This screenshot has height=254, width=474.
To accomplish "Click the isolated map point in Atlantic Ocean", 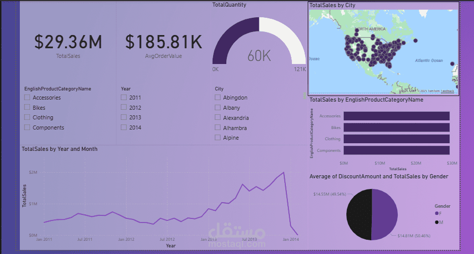I will pyautogui.click(x=452, y=63).
